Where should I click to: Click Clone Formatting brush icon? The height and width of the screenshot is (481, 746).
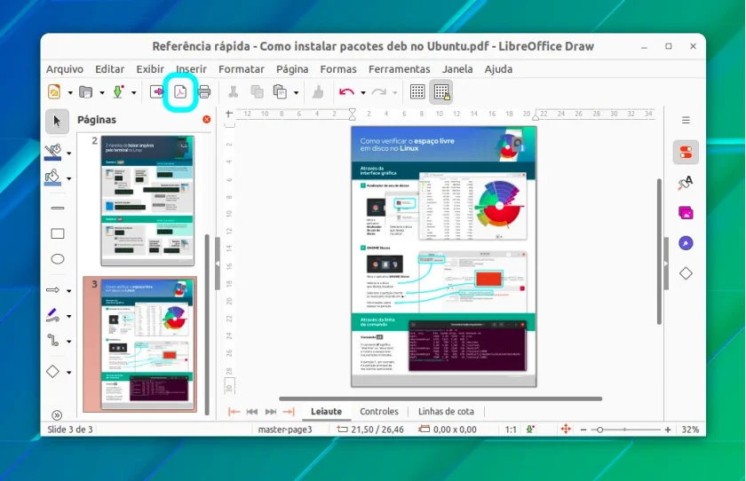point(318,91)
